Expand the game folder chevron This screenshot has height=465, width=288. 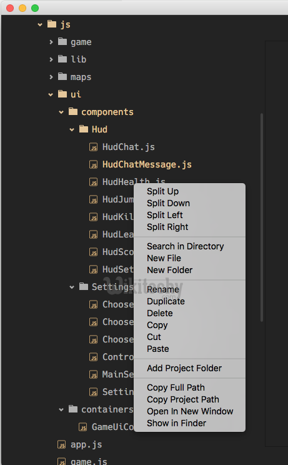click(51, 42)
